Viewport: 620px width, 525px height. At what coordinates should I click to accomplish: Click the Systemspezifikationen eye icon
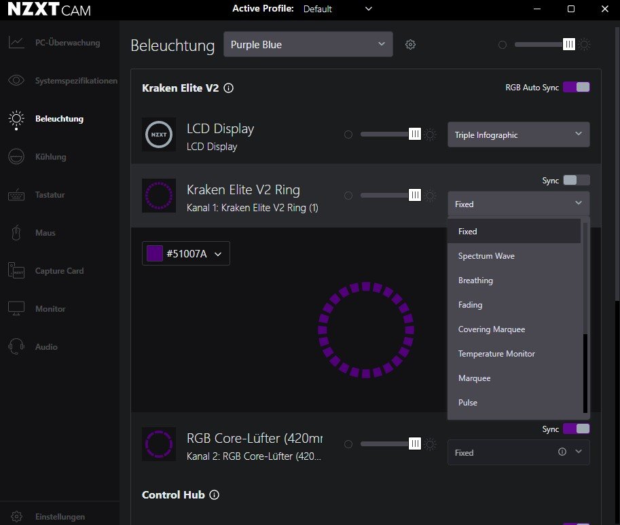click(x=16, y=80)
